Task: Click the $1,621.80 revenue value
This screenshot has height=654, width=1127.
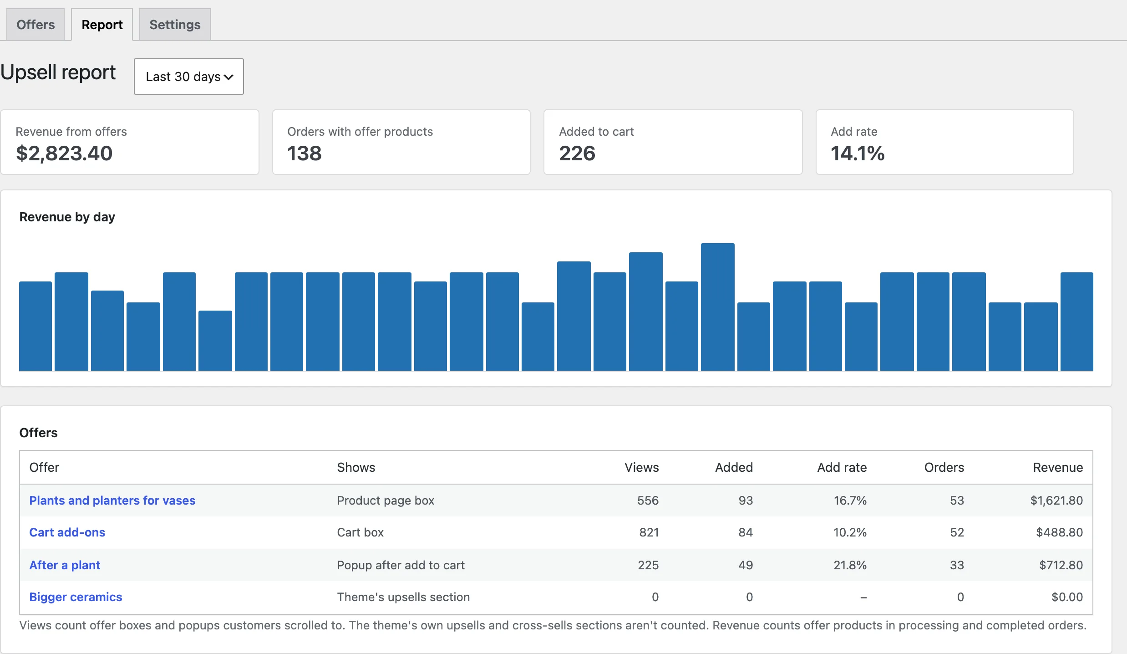Action: click(1056, 500)
